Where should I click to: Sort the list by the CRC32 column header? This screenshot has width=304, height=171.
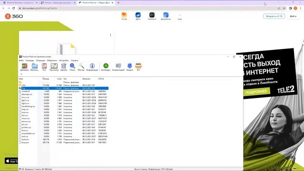(101, 79)
